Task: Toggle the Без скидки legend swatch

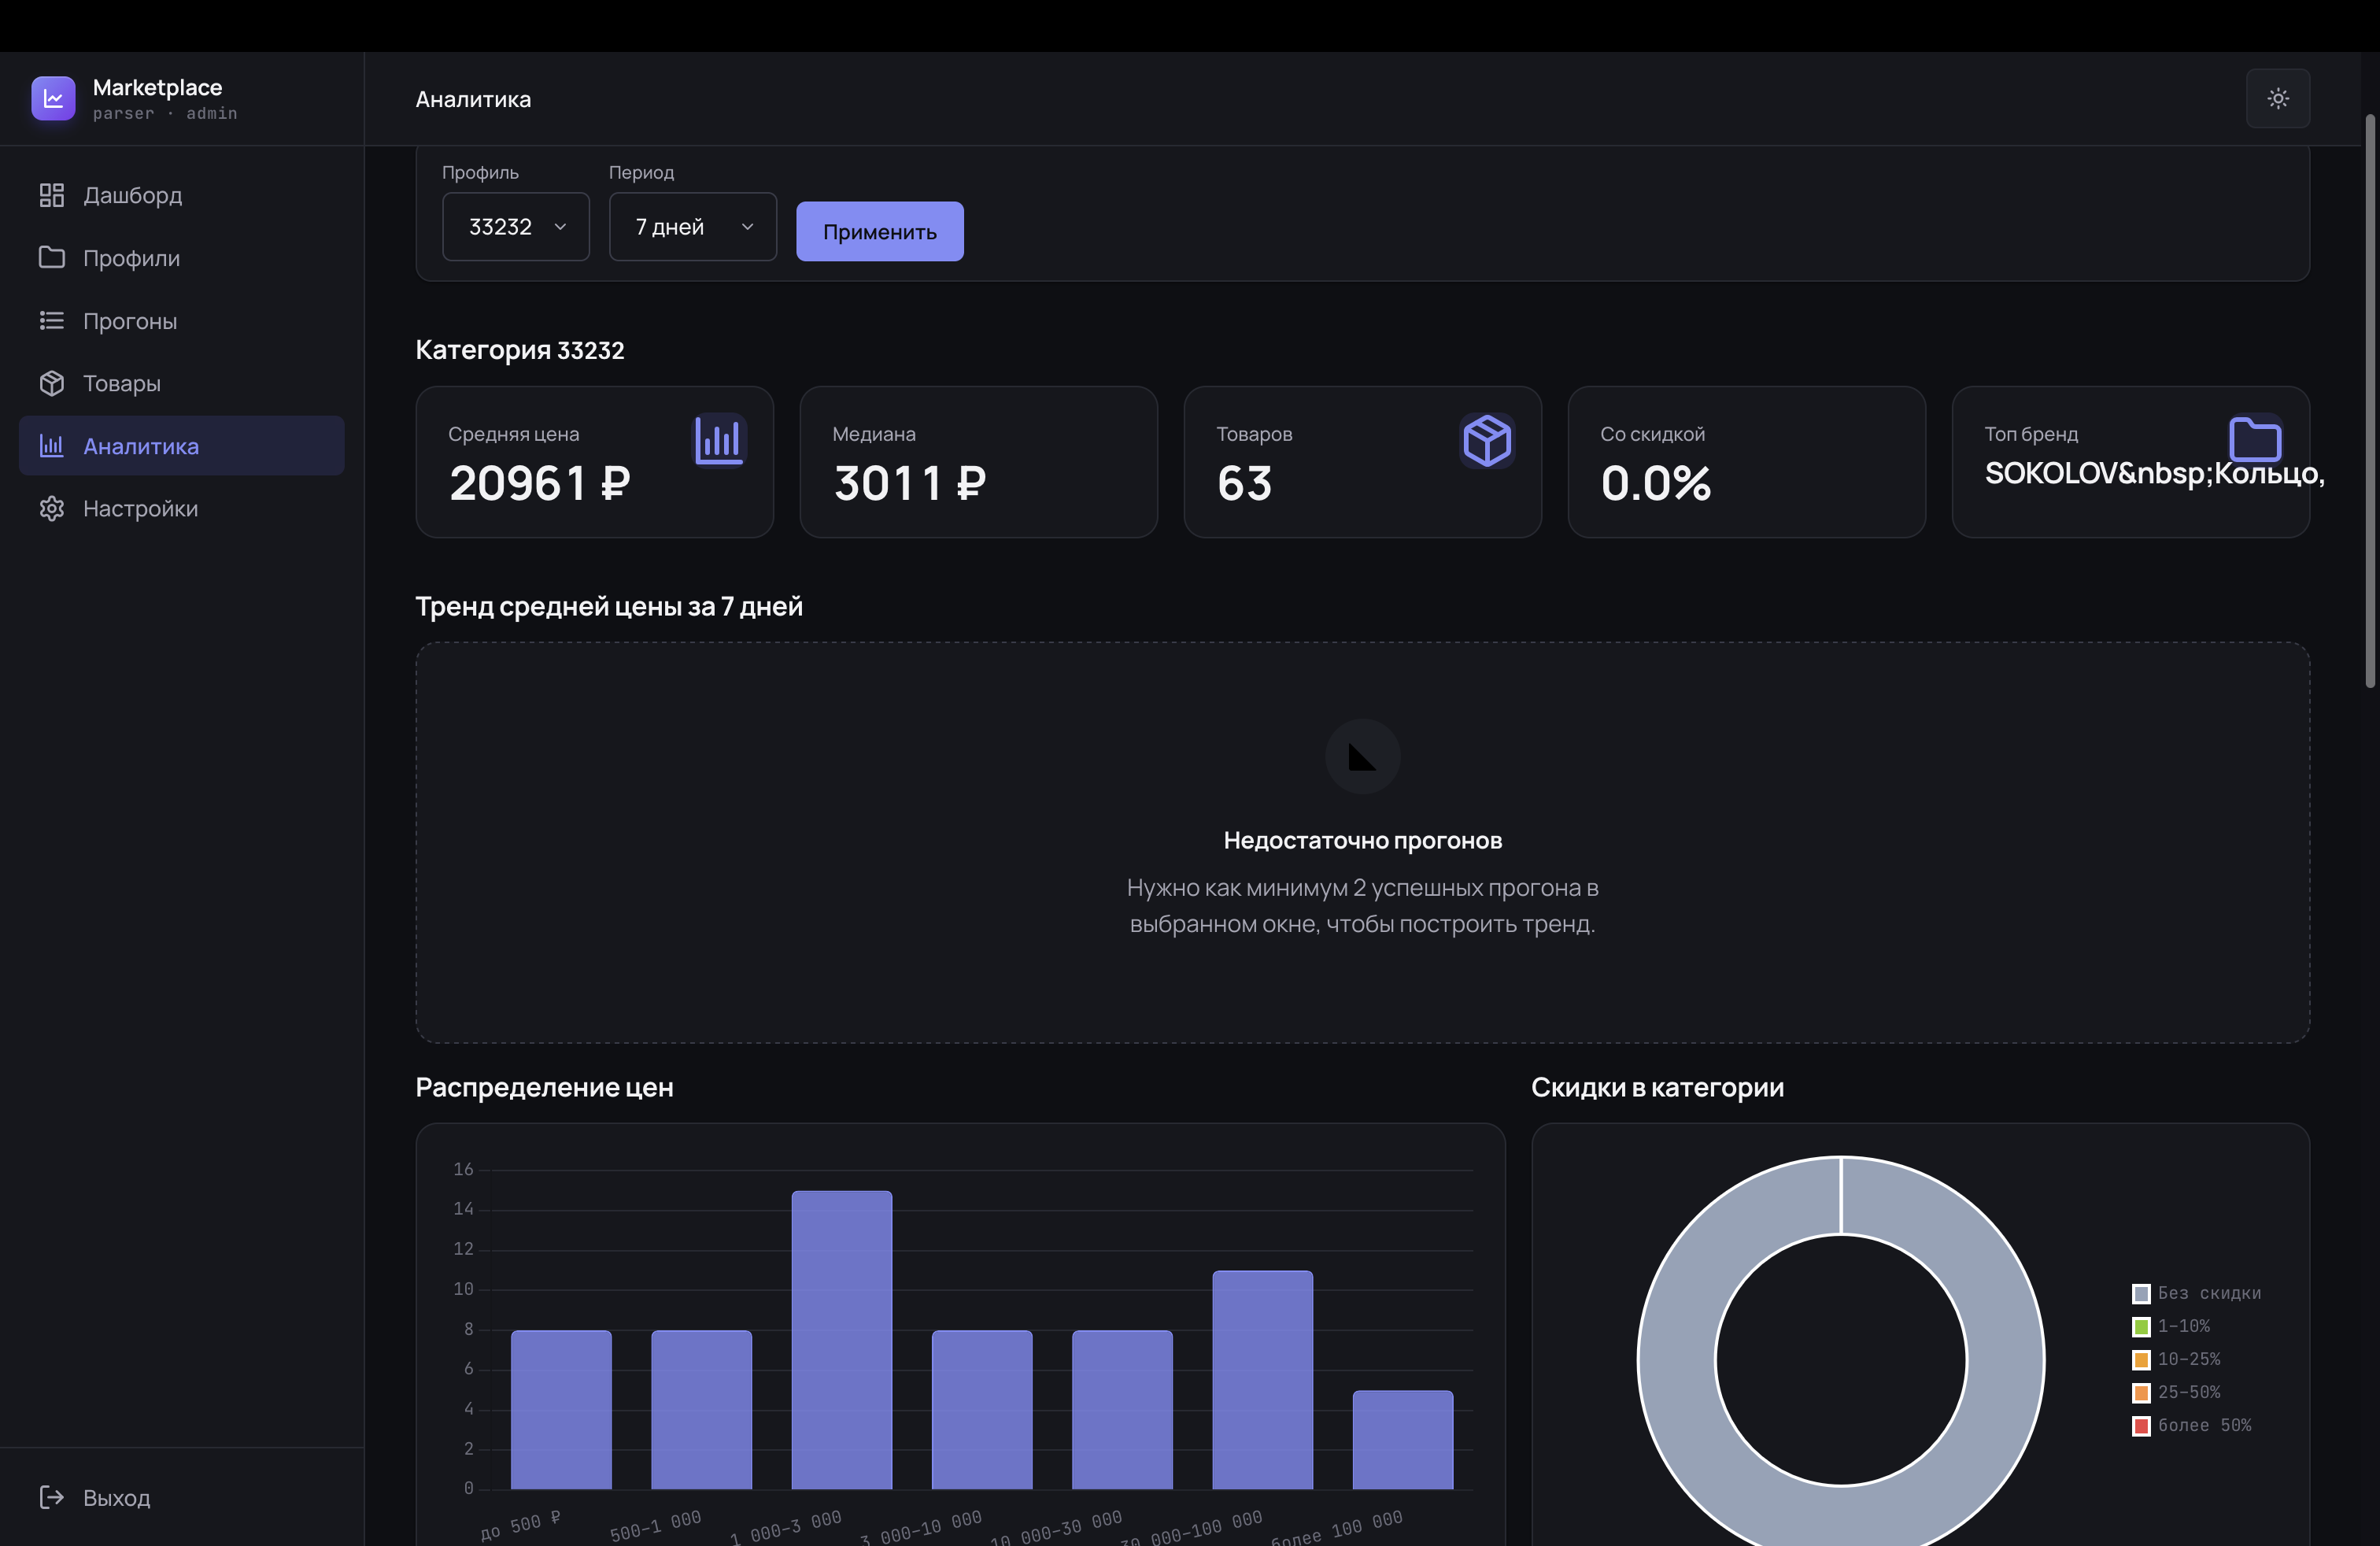Action: pos(2141,1294)
